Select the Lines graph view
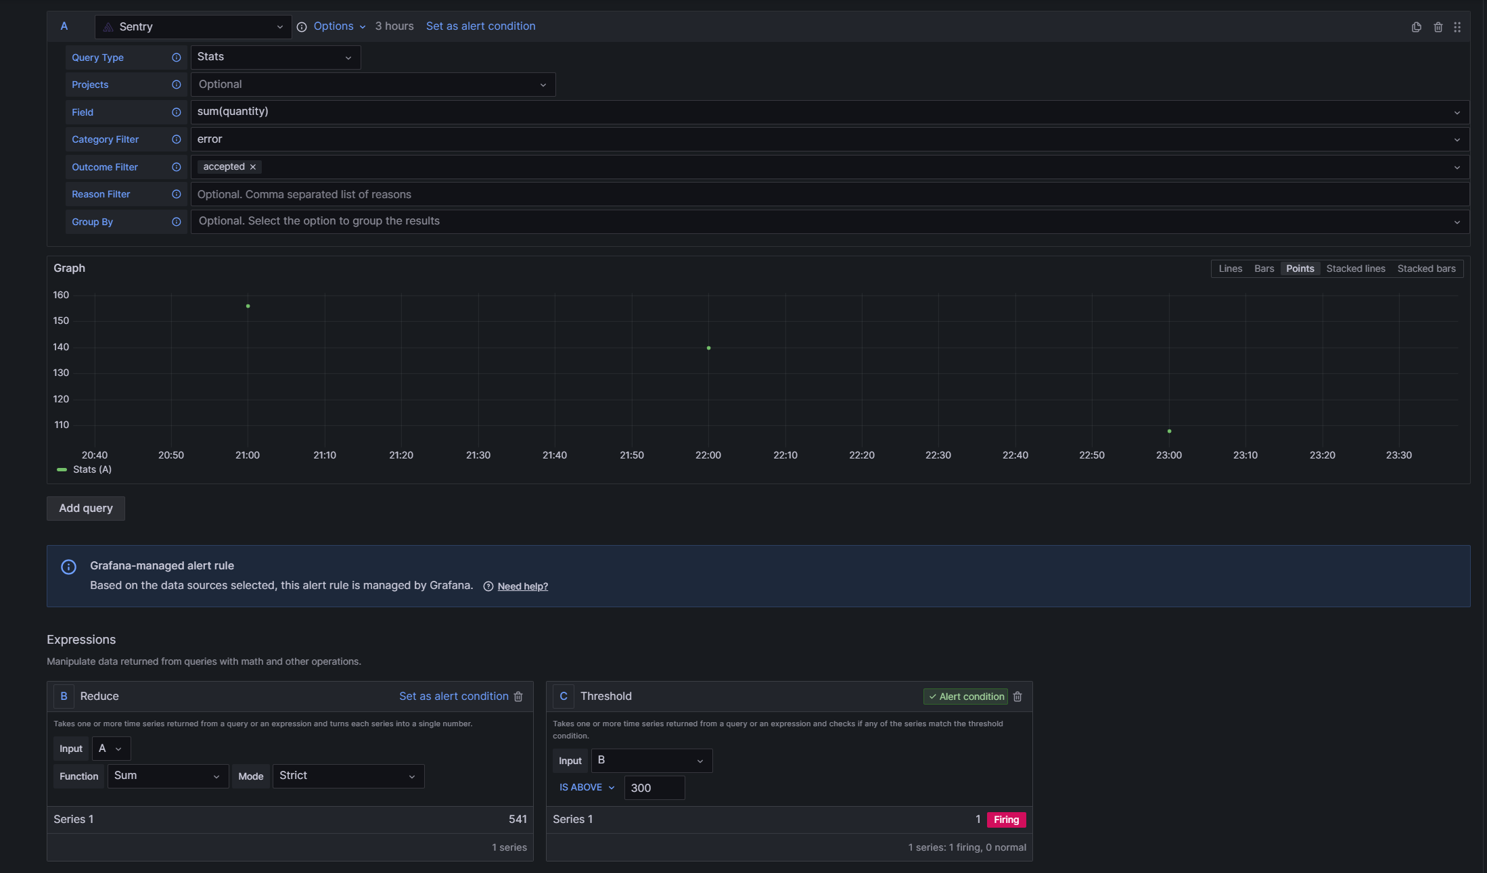 tap(1231, 268)
